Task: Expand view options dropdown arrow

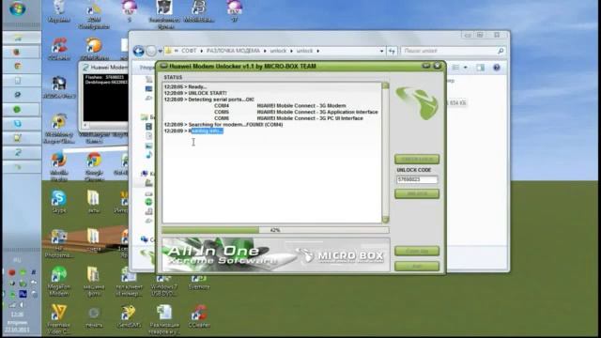Action: click(x=466, y=68)
